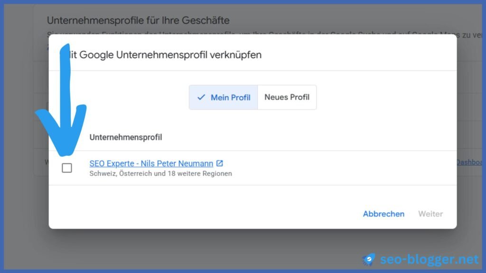Click the 'Unternehmensprofile für Ihre Geschäfte' heading behind dialog
The height and width of the screenshot is (273, 486).
(x=138, y=20)
